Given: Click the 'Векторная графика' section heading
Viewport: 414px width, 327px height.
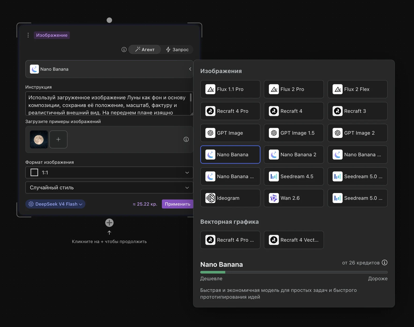Looking at the screenshot, I should (230, 222).
